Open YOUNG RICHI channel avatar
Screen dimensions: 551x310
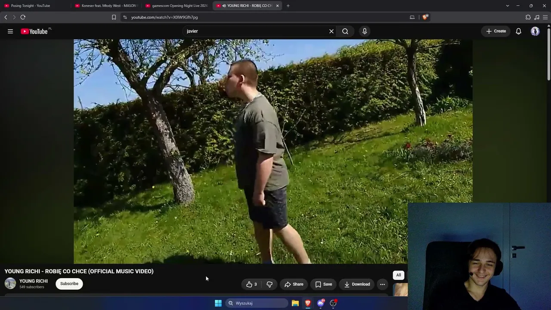pos(10,283)
